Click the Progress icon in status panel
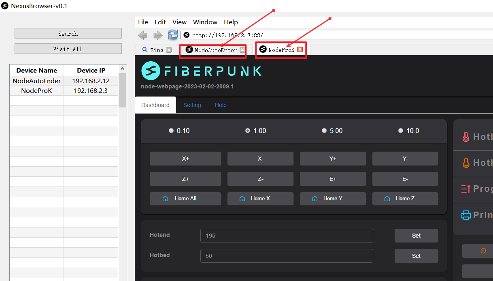 [466, 189]
